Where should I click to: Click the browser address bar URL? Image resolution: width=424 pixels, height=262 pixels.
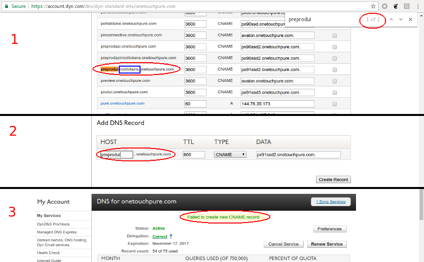pos(103,6)
